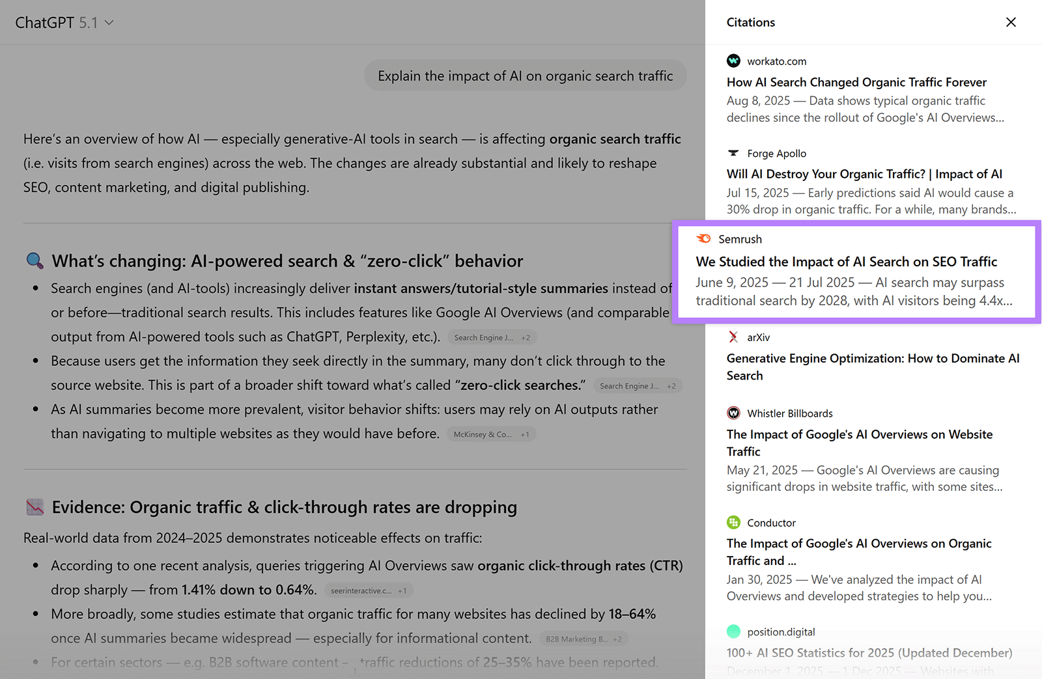Open "We Studied the Impact of AI Search" link
This screenshot has height=679, width=1042.
[846, 262]
